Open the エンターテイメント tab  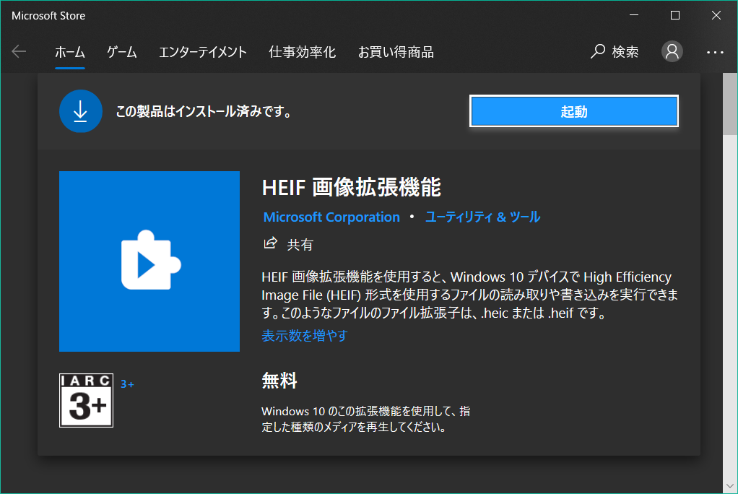[202, 52]
